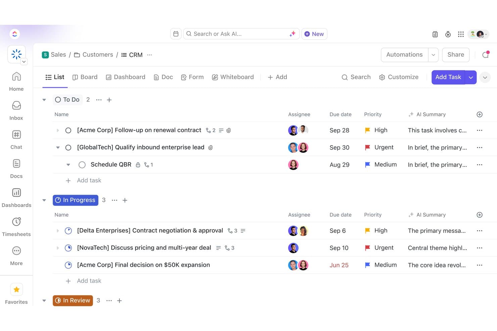Open the Whiteboard view tab
Screen dimensions: 497x331
click(233, 77)
